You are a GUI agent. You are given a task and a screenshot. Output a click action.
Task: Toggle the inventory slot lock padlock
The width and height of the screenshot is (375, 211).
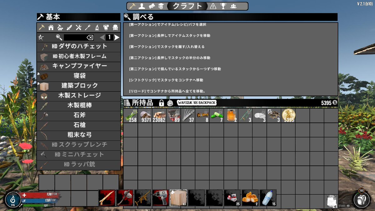tap(161, 103)
